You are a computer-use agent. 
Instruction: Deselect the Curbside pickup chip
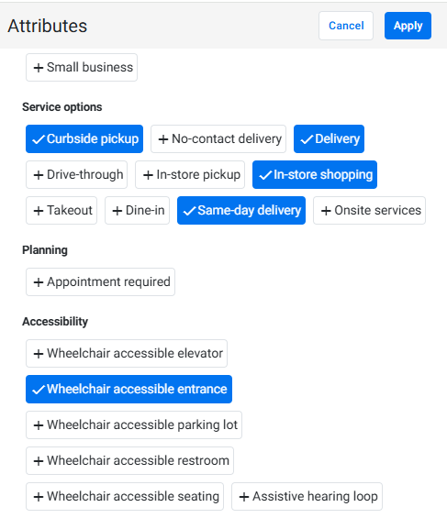point(84,138)
